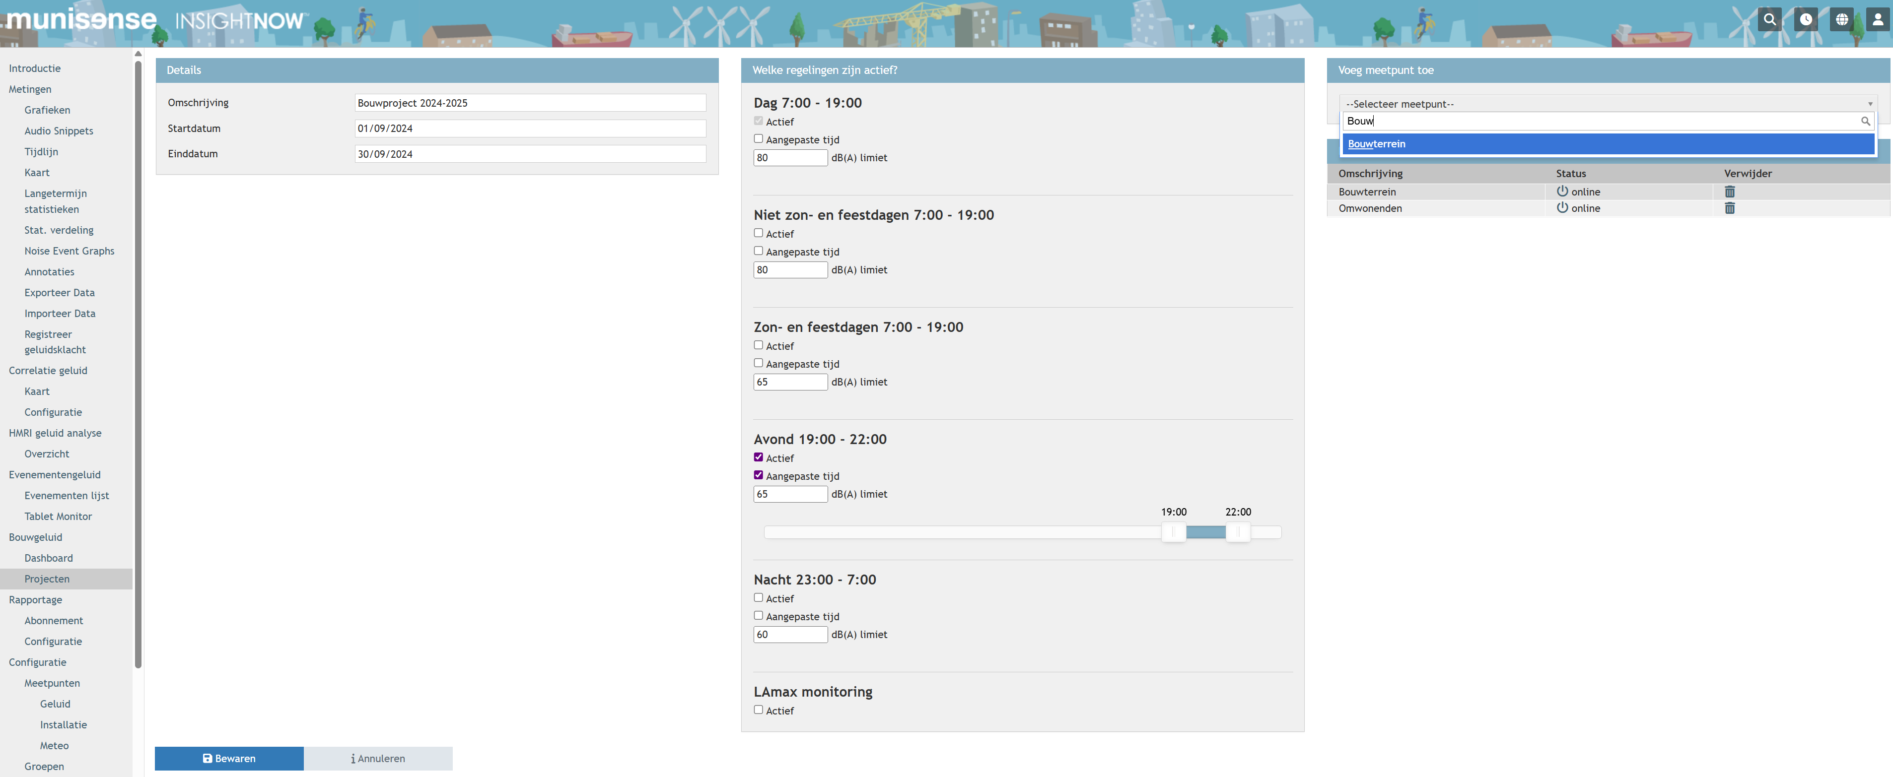
Task: Open the search icon in header
Action: 1769,19
